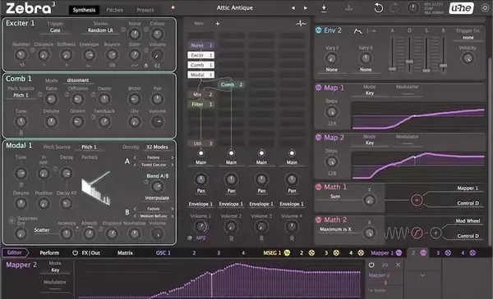The width and height of the screenshot is (493, 299).
Task: Click the Map 1 curve display
Action: [418, 115]
